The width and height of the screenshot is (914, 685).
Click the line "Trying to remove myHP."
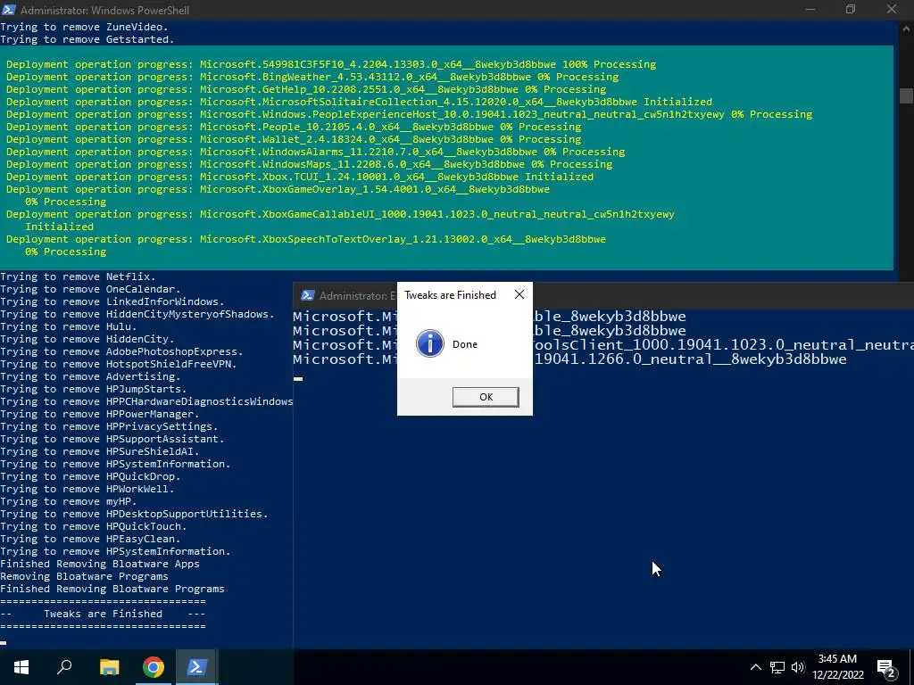pyautogui.click(x=69, y=501)
